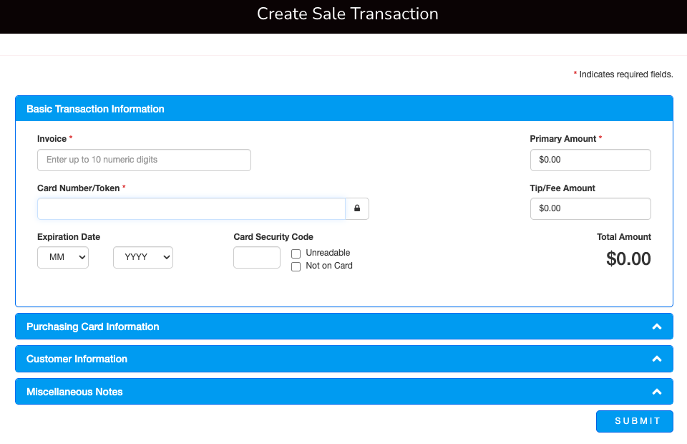The width and height of the screenshot is (687, 444).
Task: Select the Primary Amount input
Action: [x=590, y=160]
